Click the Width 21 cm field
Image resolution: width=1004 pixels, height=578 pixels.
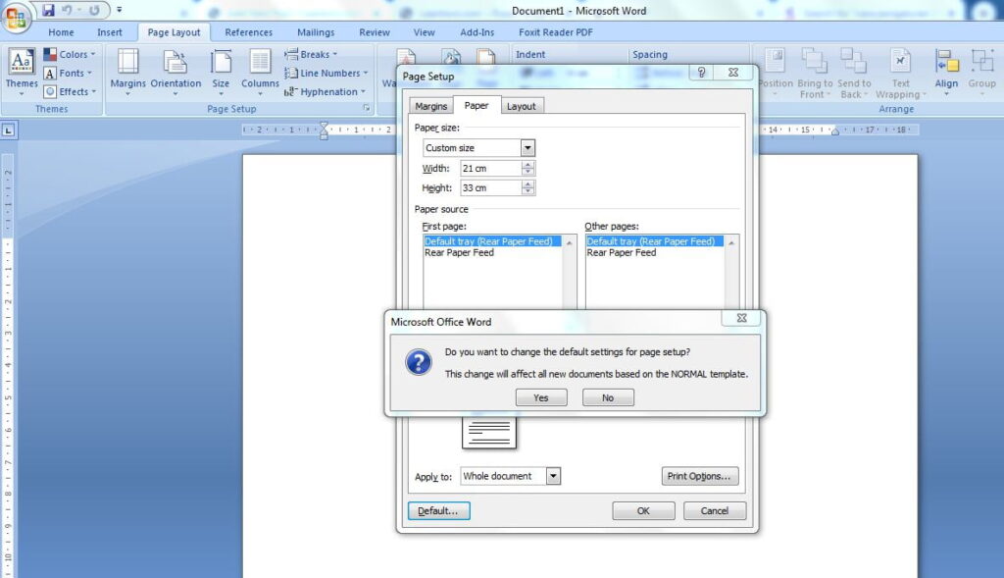coord(490,169)
